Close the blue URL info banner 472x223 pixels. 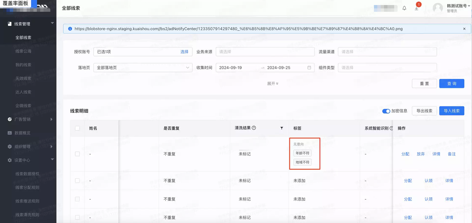click(x=464, y=29)
